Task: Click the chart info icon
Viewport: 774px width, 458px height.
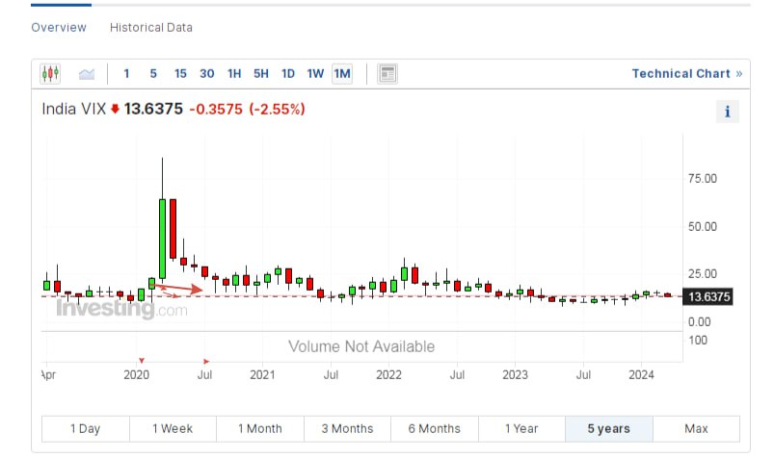Action: 727,112
